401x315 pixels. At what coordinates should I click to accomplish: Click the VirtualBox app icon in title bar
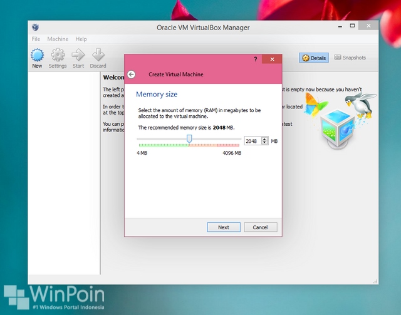point(35,27)
